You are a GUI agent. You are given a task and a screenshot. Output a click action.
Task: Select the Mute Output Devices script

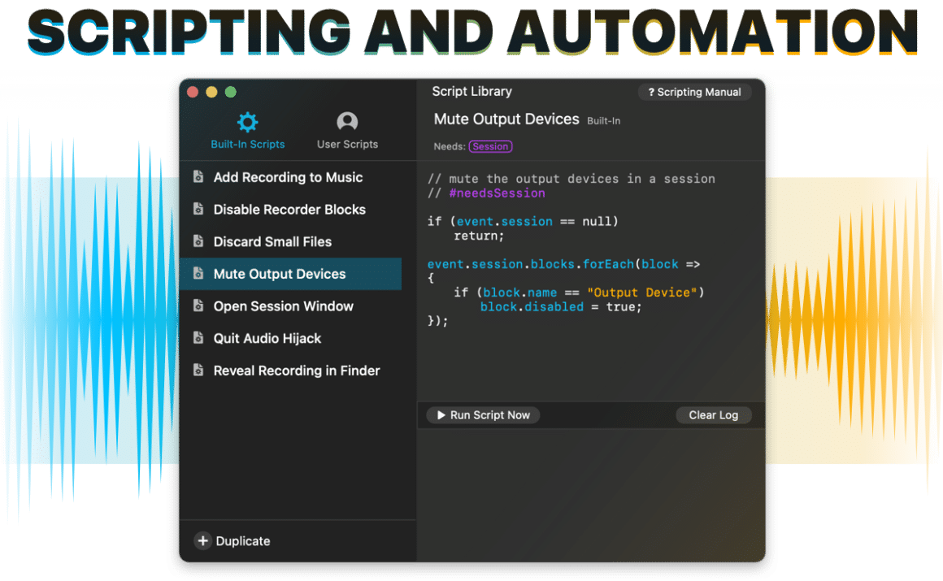279,275
